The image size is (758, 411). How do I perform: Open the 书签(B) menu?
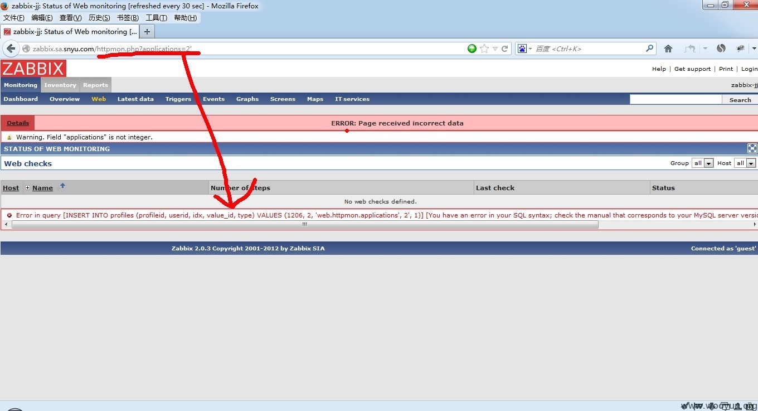[x=128, y=18]
